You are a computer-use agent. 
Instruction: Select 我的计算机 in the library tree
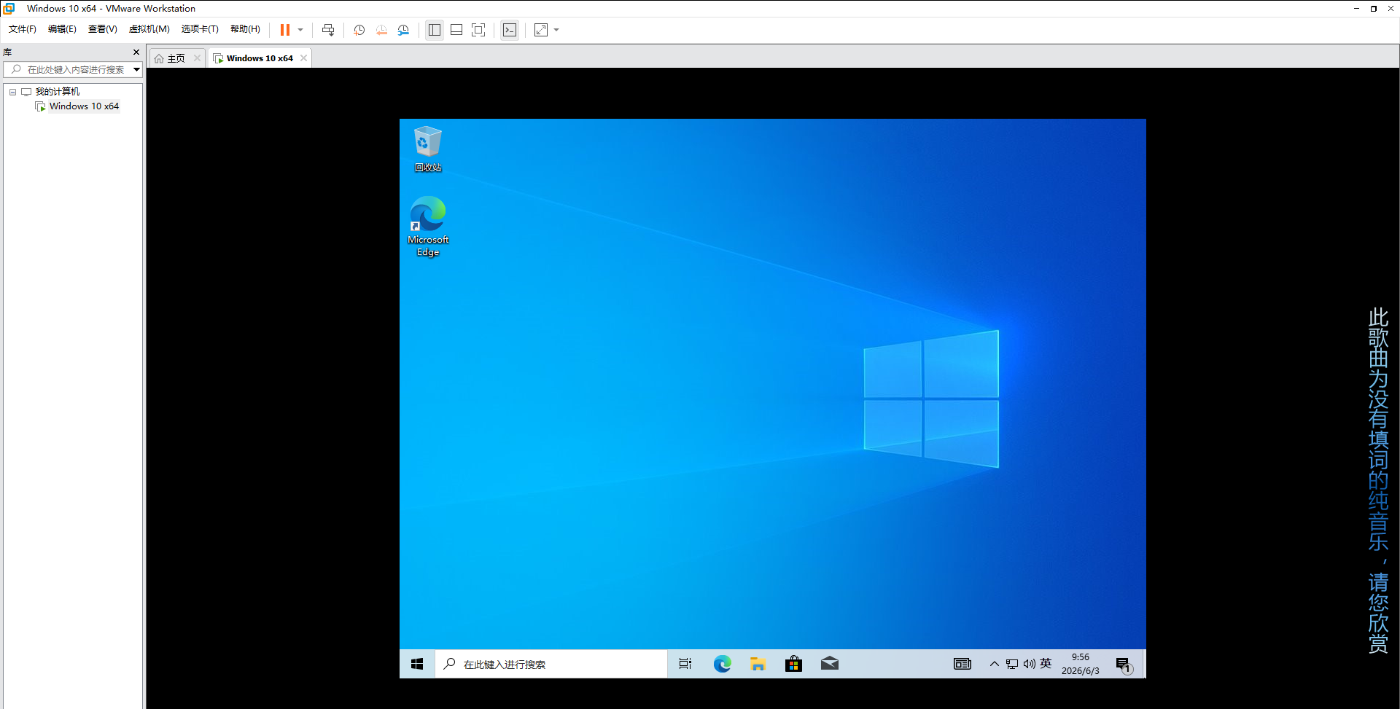[x=58, y=92]
